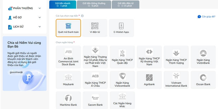Click the MB star logo icon
The width and height of the screenshot is (218, 109).
[x=122, y=53]
